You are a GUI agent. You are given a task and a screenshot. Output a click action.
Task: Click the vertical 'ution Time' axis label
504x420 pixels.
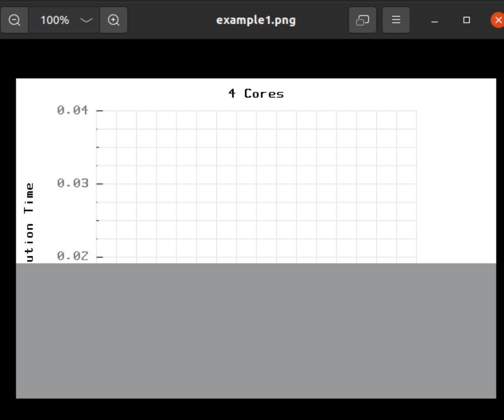tap(29, 222)
